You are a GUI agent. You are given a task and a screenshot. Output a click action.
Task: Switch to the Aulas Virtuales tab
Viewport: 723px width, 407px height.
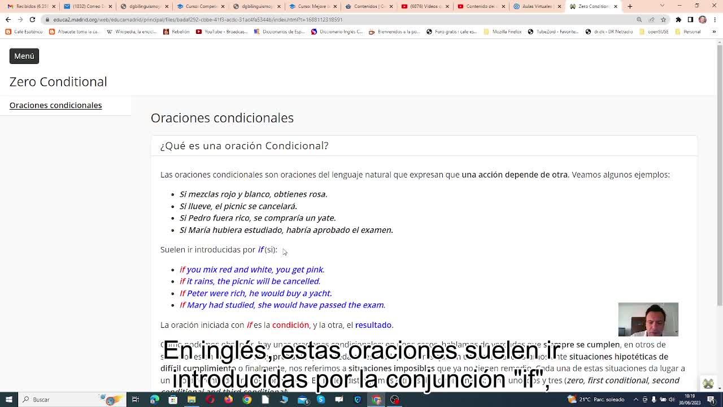pyautogui.click(x=537, y=6)
